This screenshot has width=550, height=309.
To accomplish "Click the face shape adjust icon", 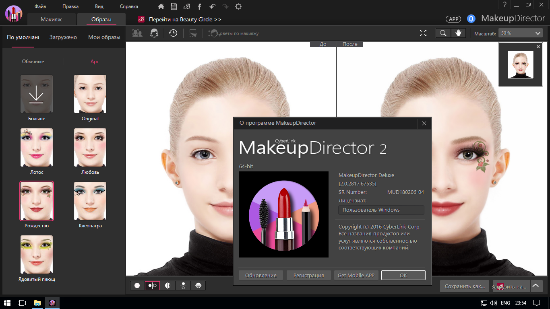I will [154, 33].
